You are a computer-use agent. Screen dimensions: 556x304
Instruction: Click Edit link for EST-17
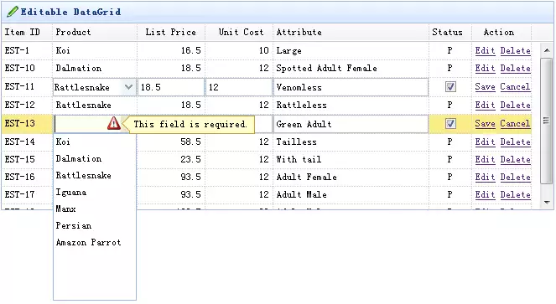pos(485,194)
